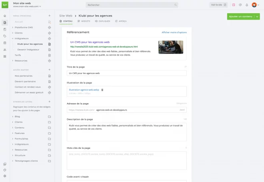Viewport: 264px width, 182px height.
Task: Open the tag catalog icon in left rail
Action: (x=5, y=36)
